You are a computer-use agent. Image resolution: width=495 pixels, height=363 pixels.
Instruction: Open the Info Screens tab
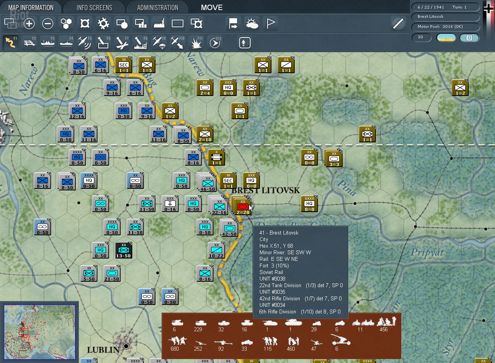coord(94,7)
